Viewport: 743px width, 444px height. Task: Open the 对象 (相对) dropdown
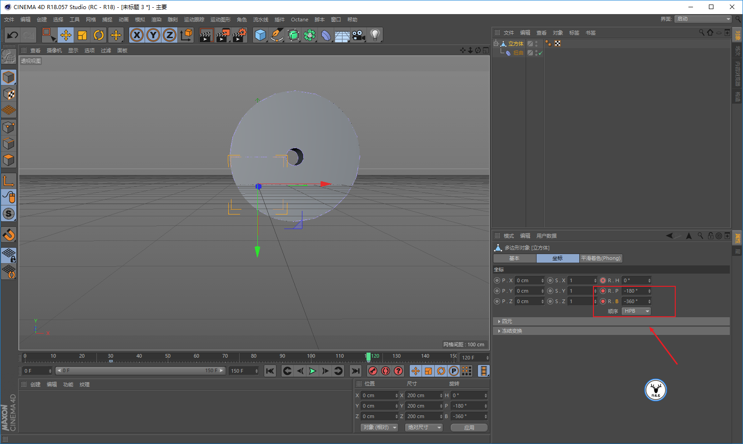tap(380, 428)
